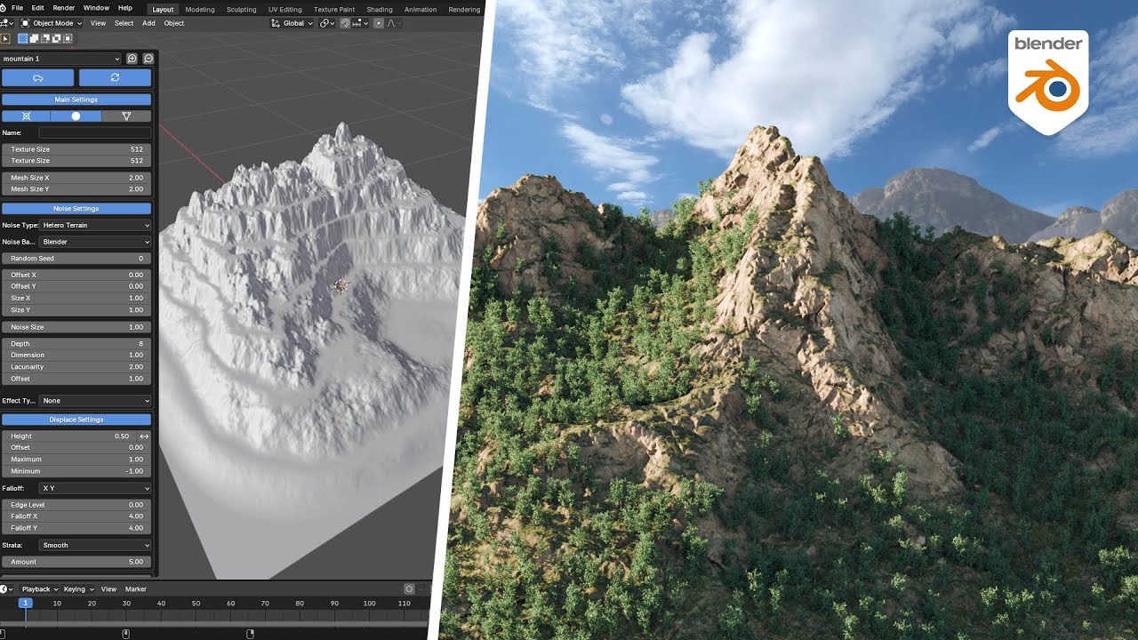The image size is (1138, 640).
Task: Choose the Subtract selection mode icon
Action: (x=45, y=38)
